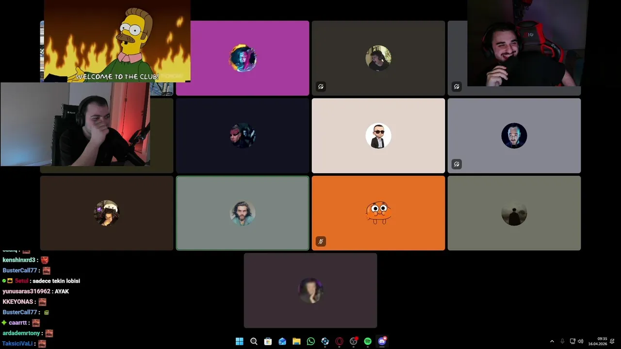Click the avatar in the magenta tile

coord(243,58)
